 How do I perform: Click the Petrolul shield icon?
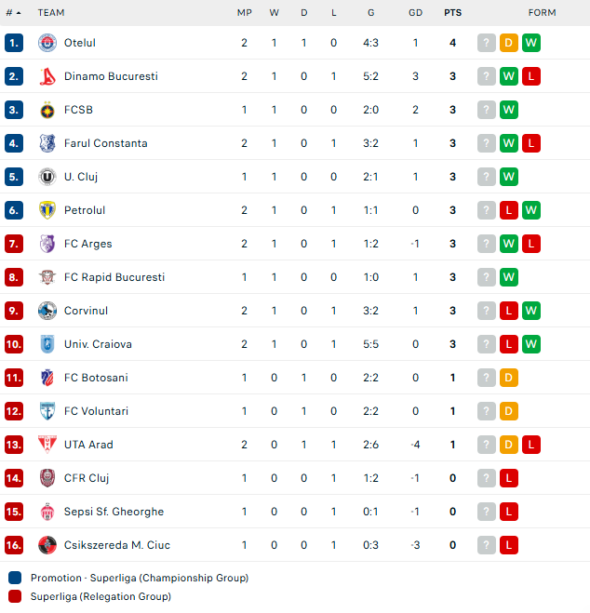47,210
